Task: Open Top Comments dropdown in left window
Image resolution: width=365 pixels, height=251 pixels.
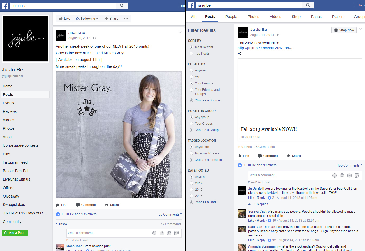Action: click(169, 214)
